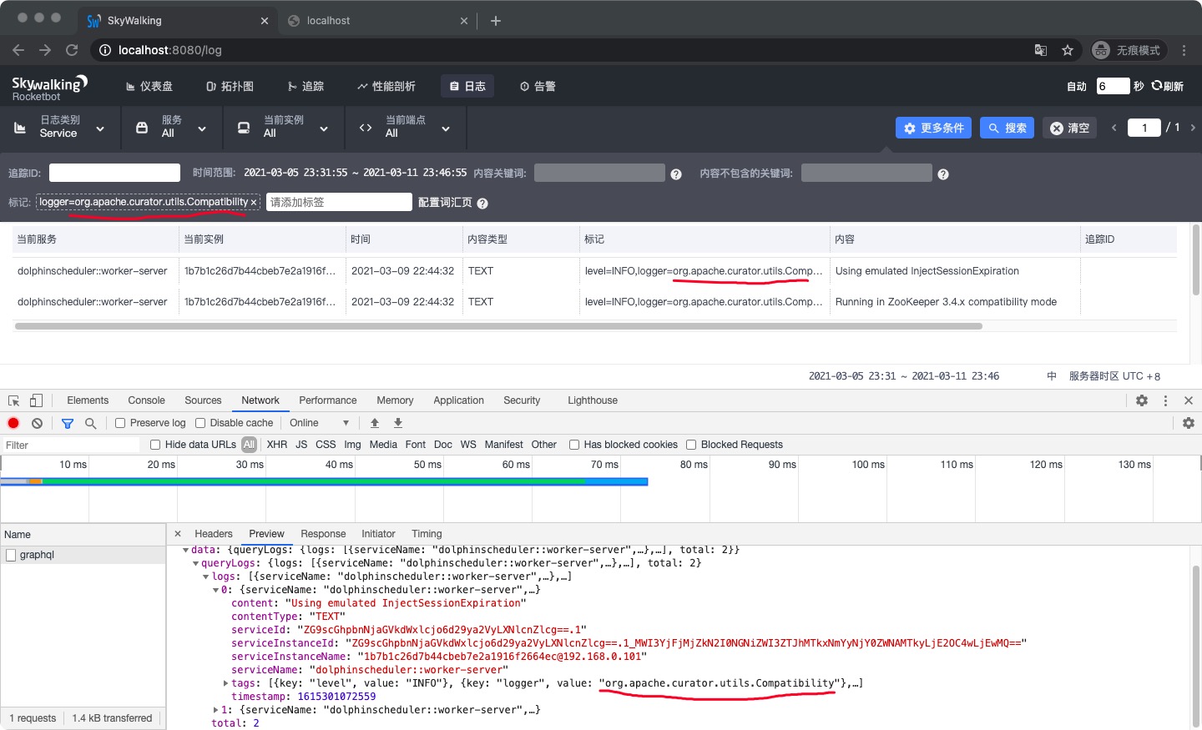Click 自动 auto refresh button
Screen dimensions: 1202x730
click(1077, 87)
